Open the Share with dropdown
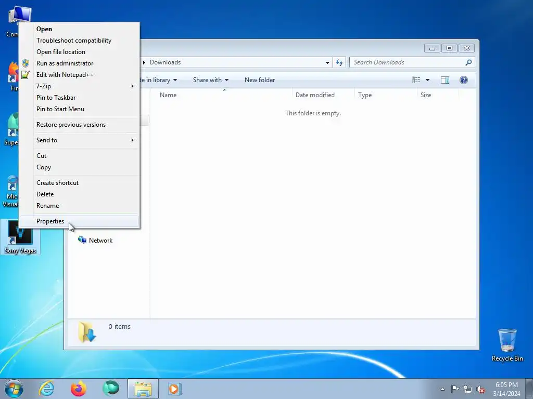 point(211,80)
